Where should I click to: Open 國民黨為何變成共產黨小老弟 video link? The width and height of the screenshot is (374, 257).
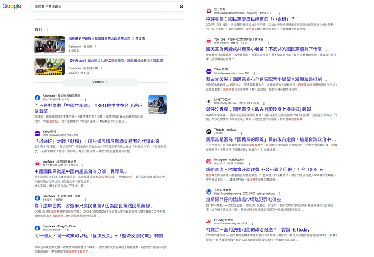[266, 49]
